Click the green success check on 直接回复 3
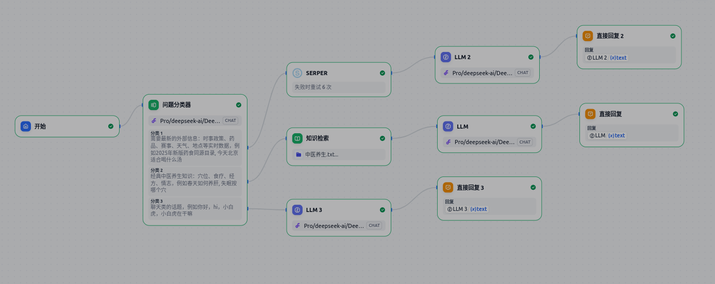Screen dimensions: 715x284 pos(533,188)
